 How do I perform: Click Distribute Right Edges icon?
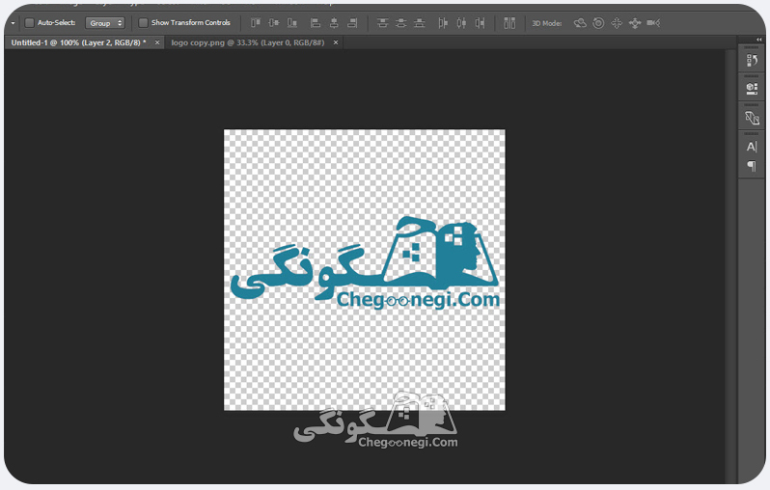coord(480,22)
